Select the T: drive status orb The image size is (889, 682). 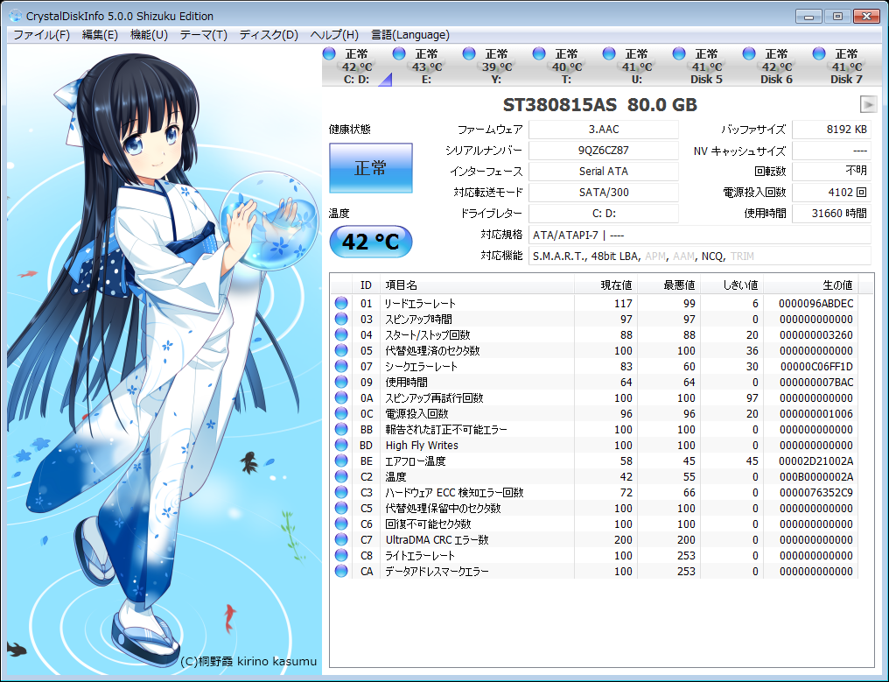pyautogui.click(x=539, y=53)
